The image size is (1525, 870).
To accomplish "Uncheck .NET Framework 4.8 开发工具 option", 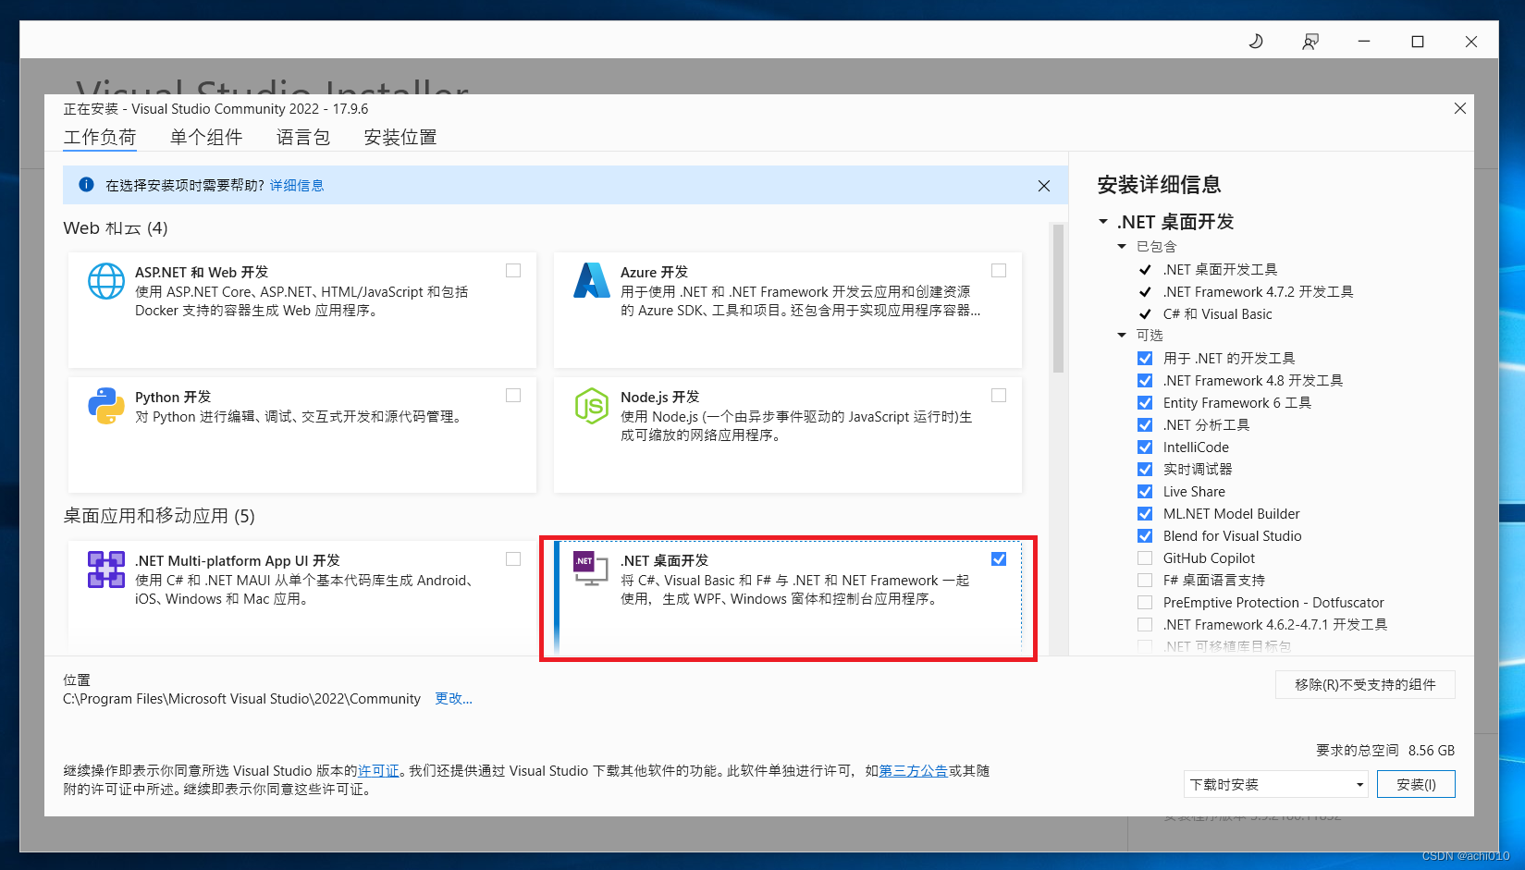I will pos(1145,381).
